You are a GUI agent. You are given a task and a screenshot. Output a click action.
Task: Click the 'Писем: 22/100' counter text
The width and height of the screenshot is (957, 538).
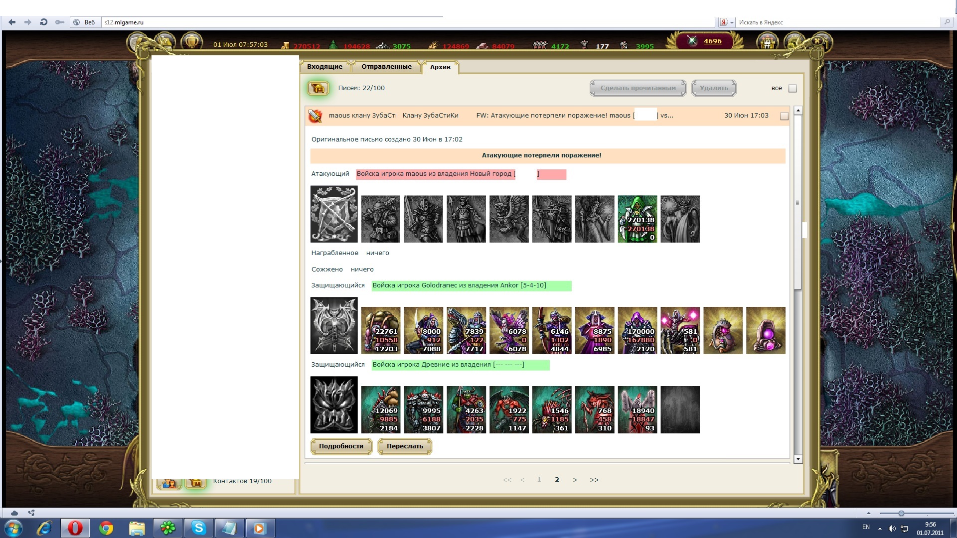361,88
